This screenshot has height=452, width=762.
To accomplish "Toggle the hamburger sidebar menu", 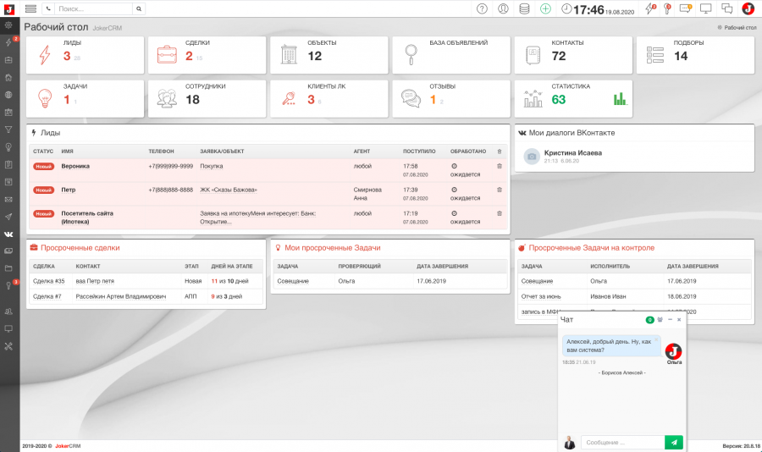I will click(x=30, y=8).
